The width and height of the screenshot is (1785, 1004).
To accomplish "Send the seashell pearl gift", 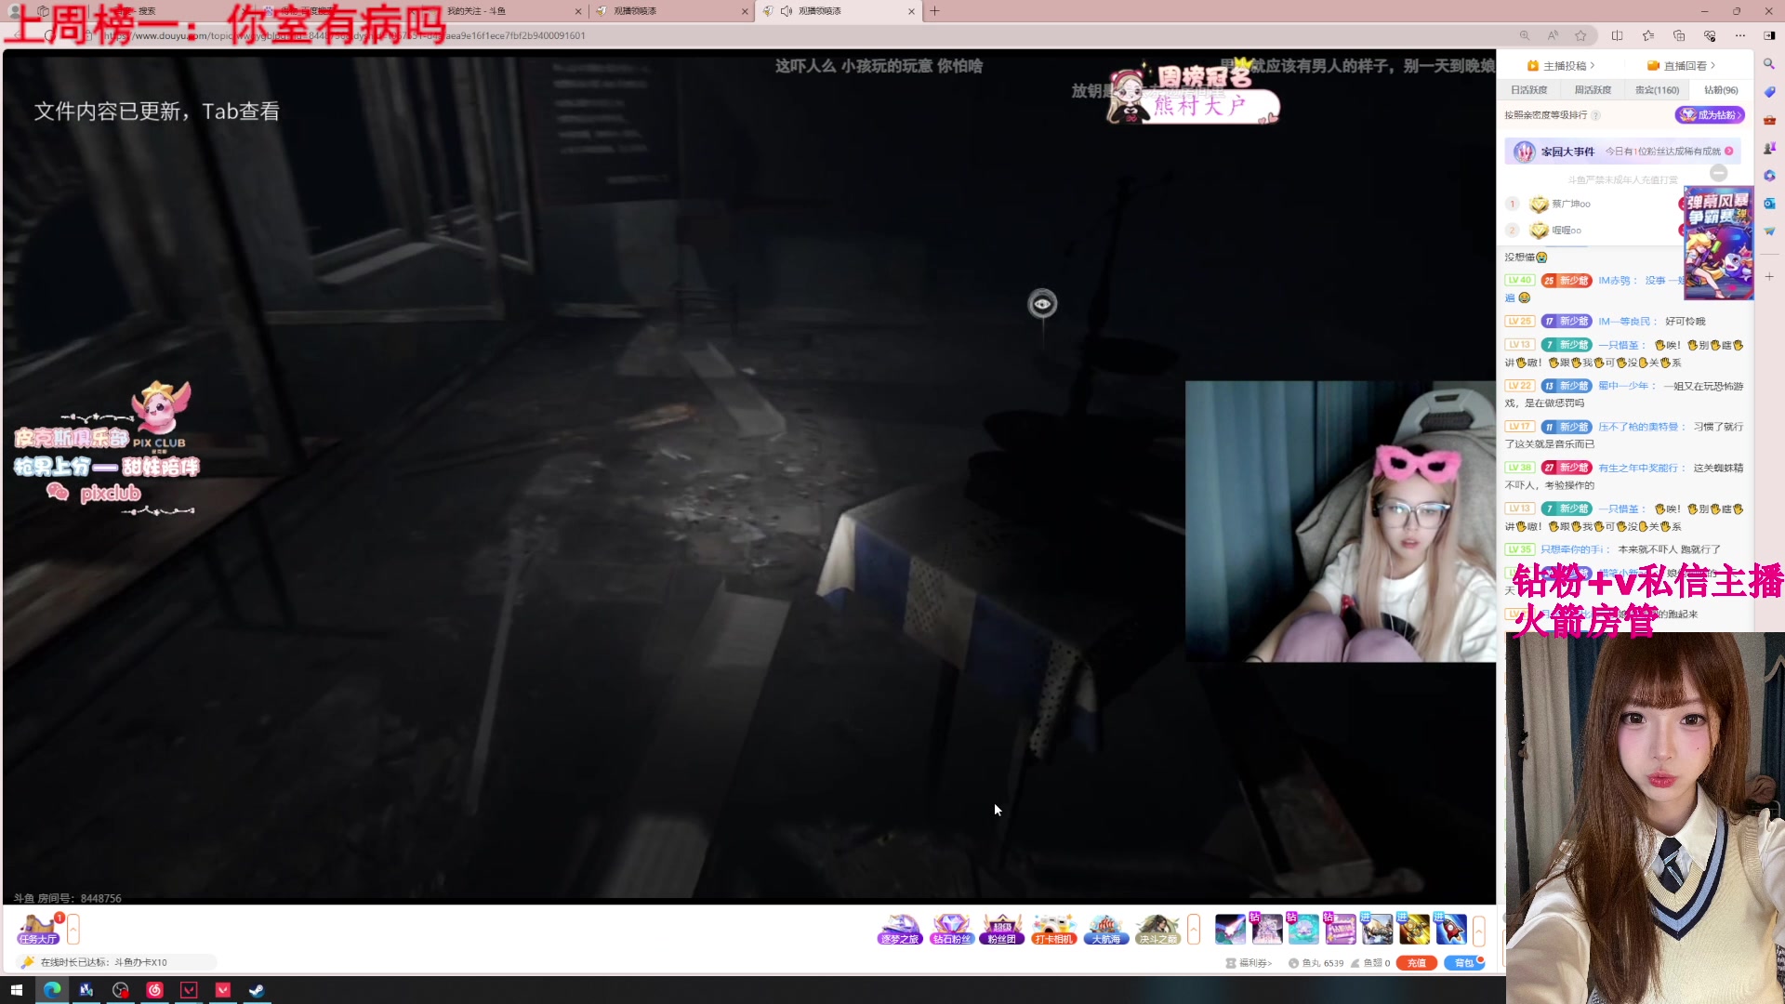I will (x=1303, y=929).
